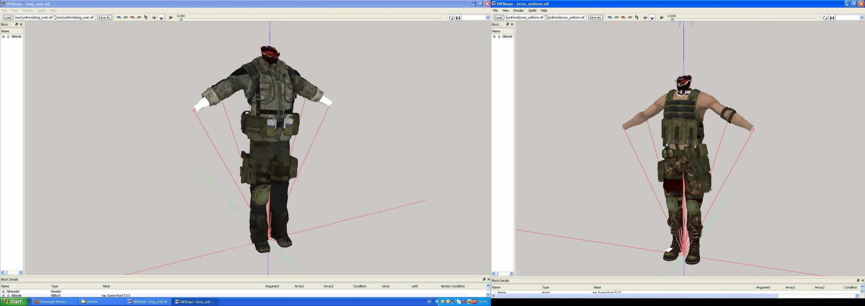Expand NiHeader row in long_coat Block Details
The width and height of the screenshot is (865, 306).
[3, 291]
